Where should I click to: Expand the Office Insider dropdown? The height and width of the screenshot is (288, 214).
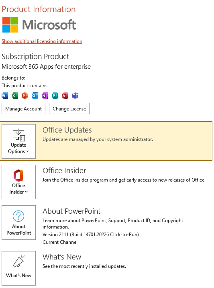[x=18, y=182]
